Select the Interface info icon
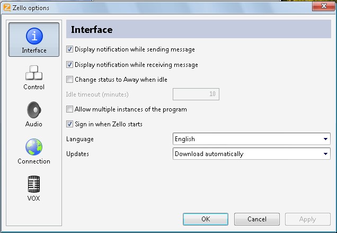This screenshot has height=233, width=337. (34, 36)
